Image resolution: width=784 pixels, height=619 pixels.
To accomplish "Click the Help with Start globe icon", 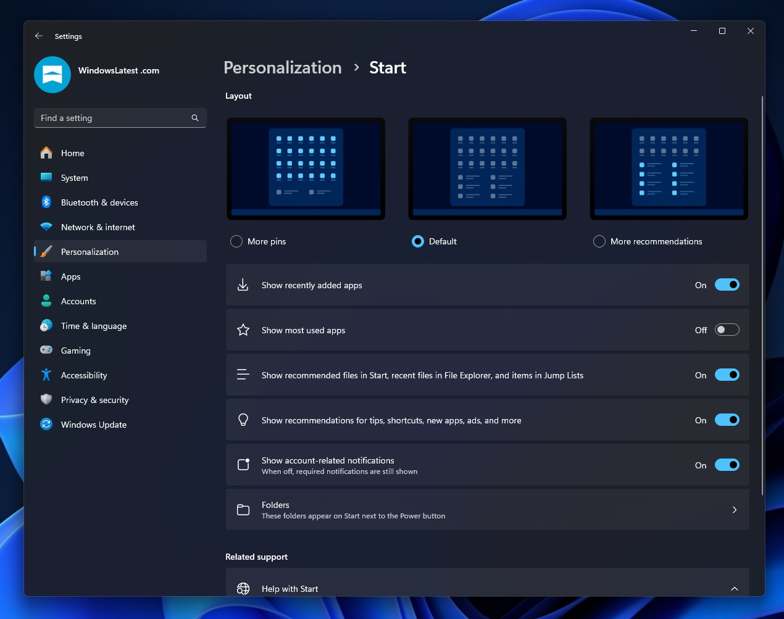I will click(243, 589).
